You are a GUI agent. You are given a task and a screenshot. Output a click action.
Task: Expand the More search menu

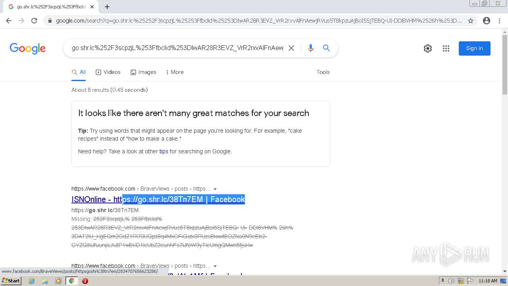(x=175, y=72)
